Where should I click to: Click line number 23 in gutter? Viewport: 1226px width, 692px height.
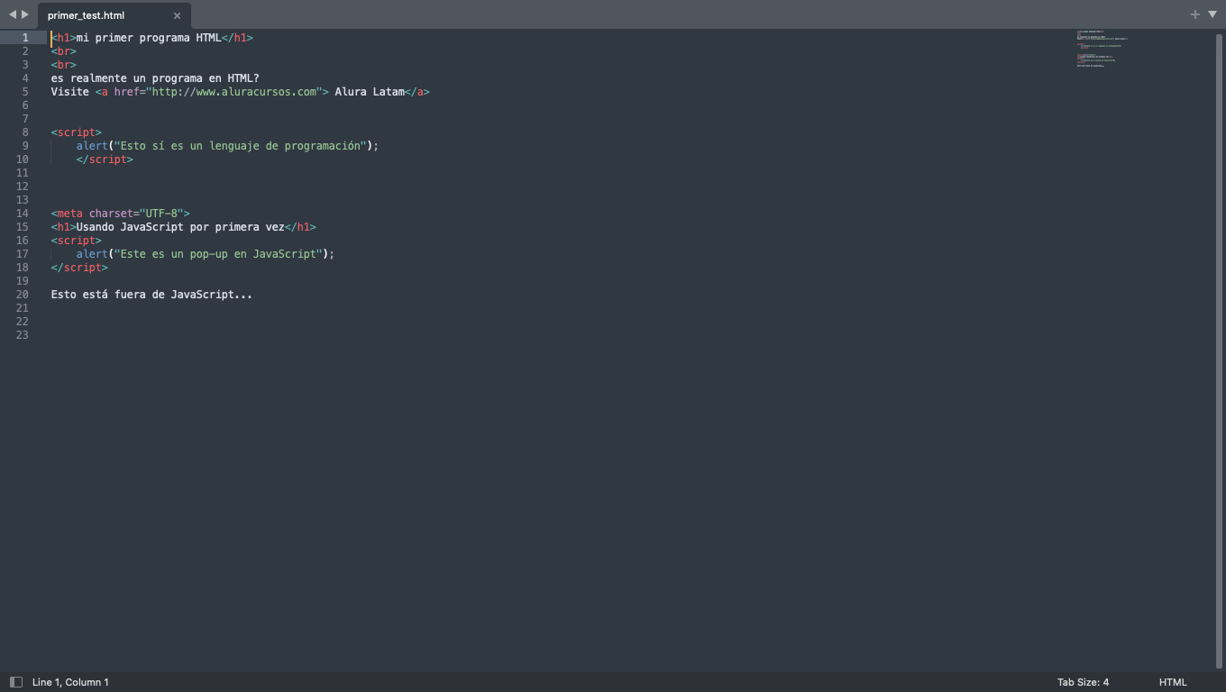pyautogui.click(x=23, y=335)
